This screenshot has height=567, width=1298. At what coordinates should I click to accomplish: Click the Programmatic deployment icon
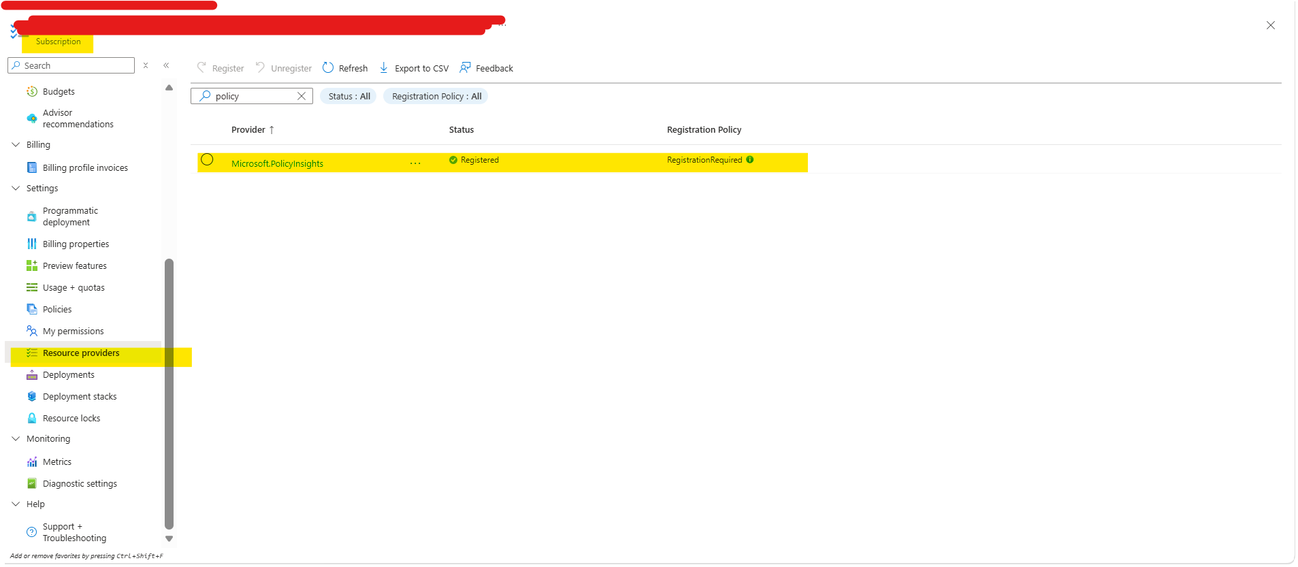[x=32, y=216]
